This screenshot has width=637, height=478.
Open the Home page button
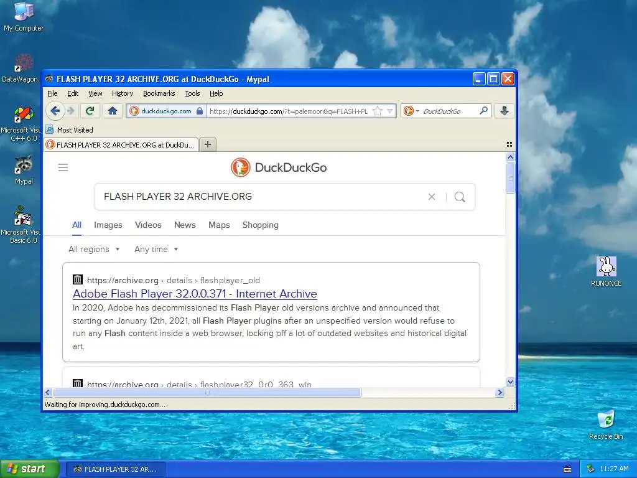113,111
